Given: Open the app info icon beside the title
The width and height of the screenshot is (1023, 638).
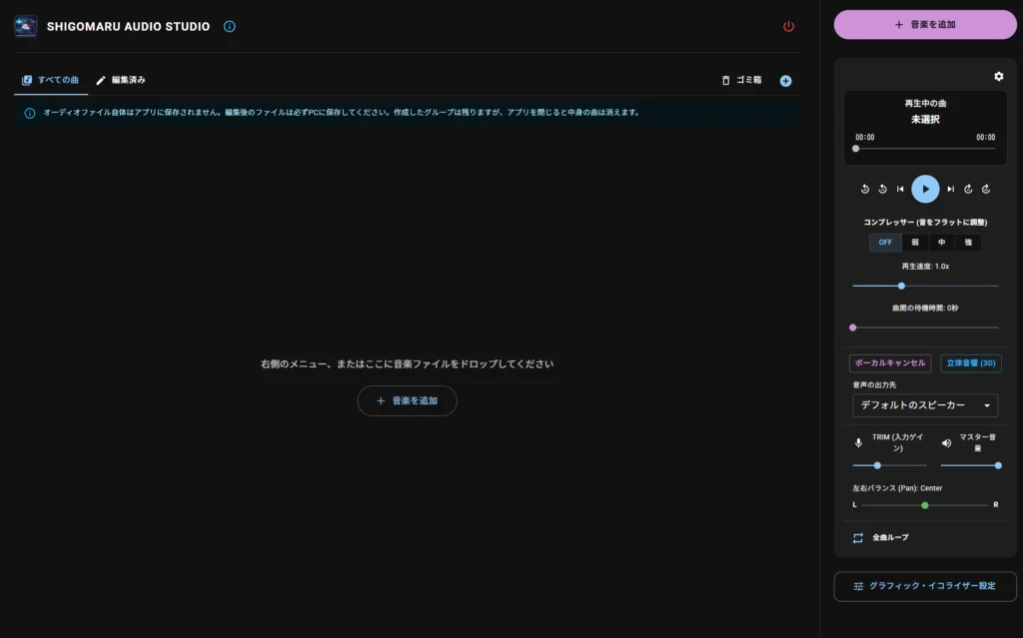Looking at the screenshot, I should click(x=229, y=27).
